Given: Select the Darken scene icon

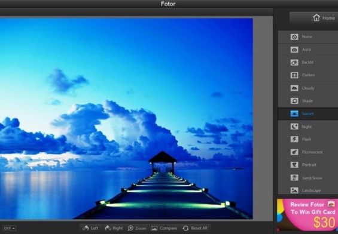Looking at the screenshot, I should [x=294, y=75].
